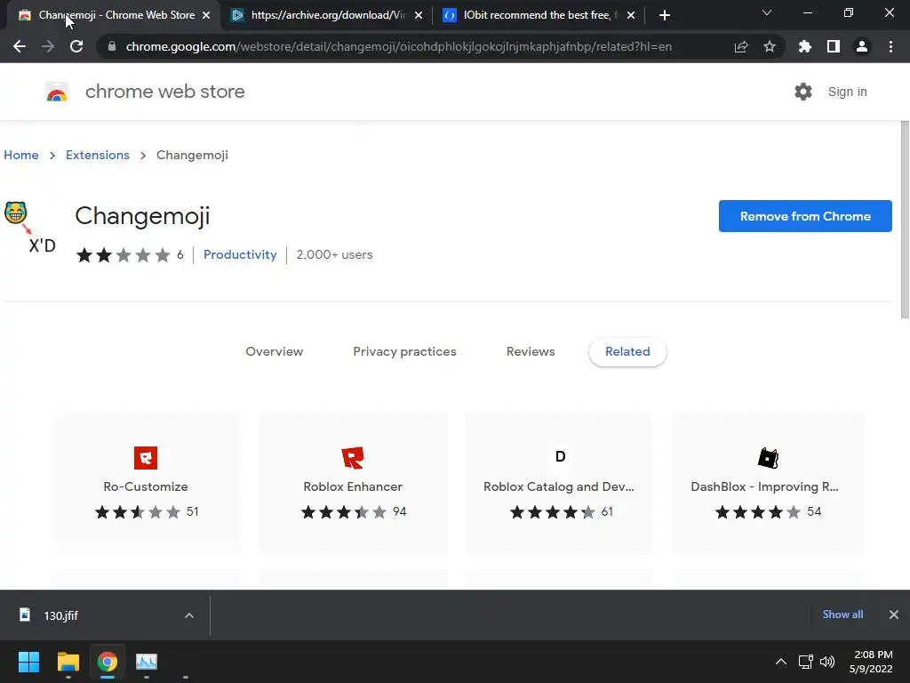The height and width of the screenshot is (683, 910).
Task: Open the tab search dropdown arrow
Action: click(767, 12)
